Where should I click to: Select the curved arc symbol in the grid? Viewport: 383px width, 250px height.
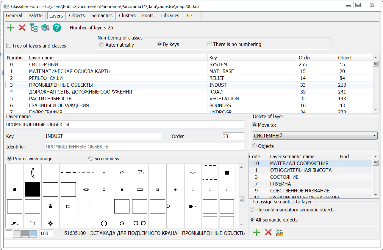[x=33, y=172]
